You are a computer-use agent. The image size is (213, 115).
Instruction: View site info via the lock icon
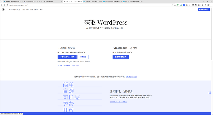pyautogui.click(x=8, y=5)
